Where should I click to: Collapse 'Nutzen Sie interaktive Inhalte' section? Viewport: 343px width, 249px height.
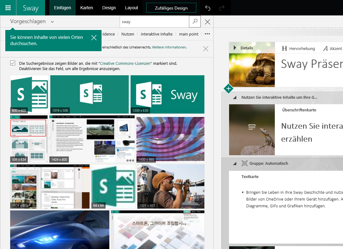coord(235,98)
